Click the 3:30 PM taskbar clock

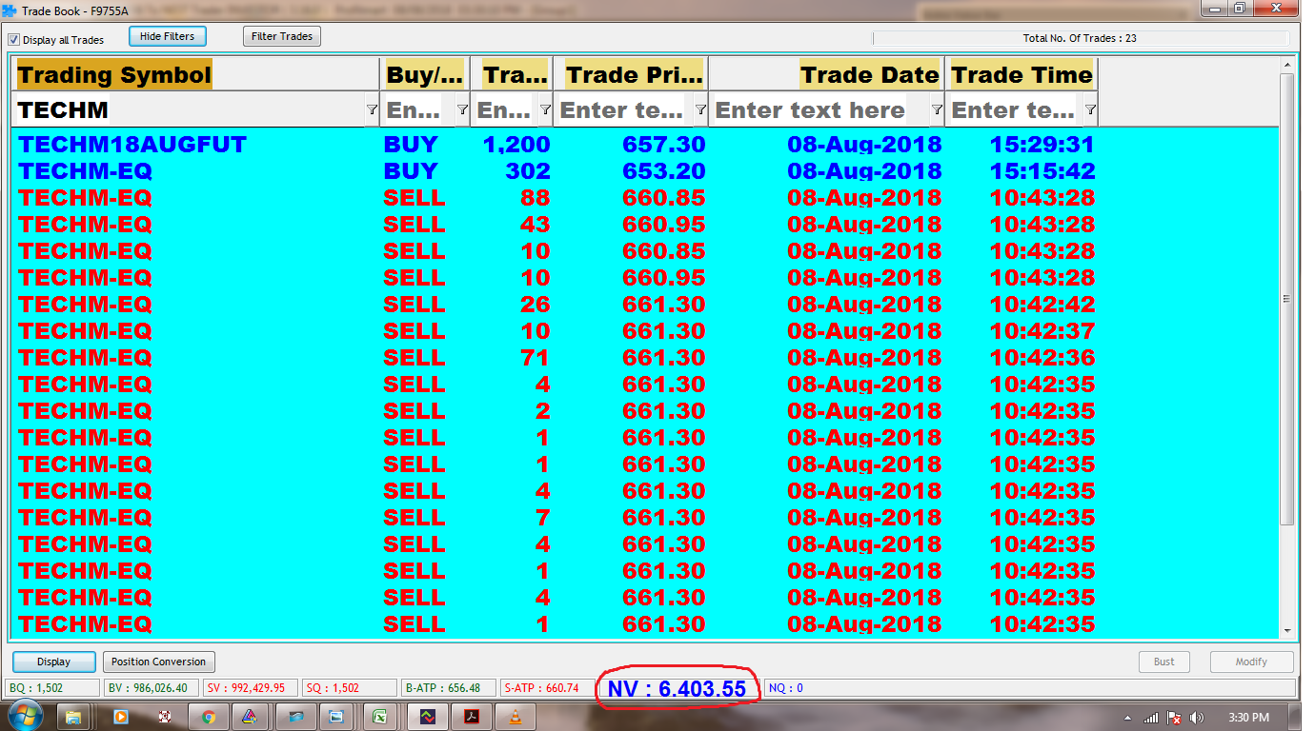click(1248, 717)
